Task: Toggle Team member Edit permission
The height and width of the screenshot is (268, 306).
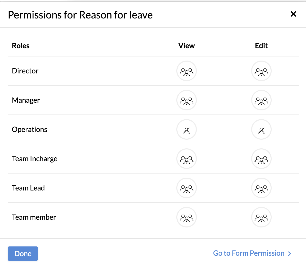Action: coord(261,217)
